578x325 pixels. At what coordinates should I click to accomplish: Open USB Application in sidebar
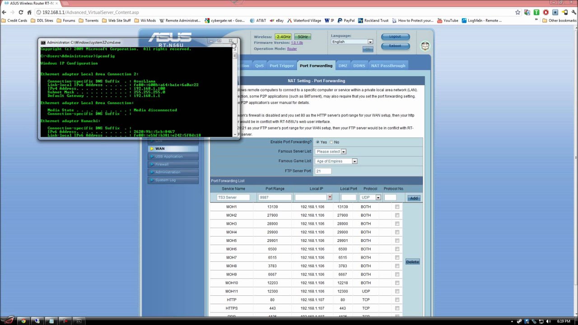point(173,157)
